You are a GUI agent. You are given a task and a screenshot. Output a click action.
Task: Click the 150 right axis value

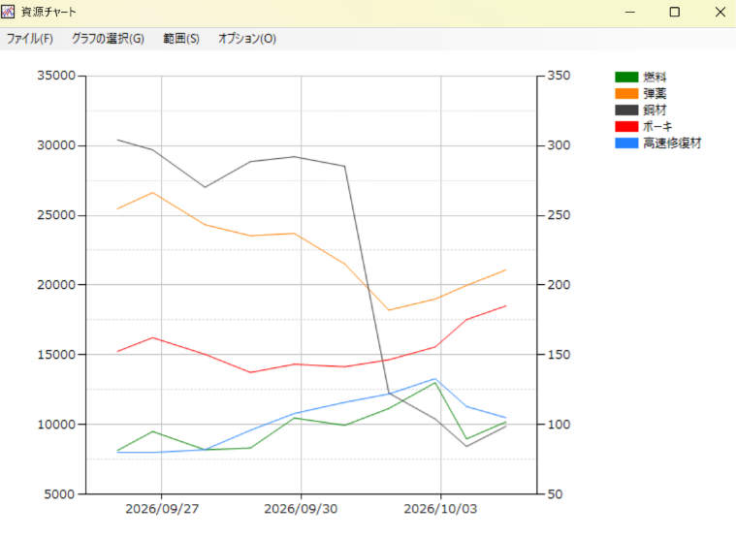pos(560,355)
